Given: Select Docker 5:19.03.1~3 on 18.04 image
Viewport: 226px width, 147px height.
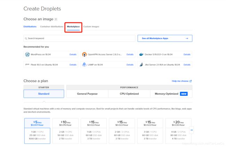Looking at the screenshot, I should 165,54.
